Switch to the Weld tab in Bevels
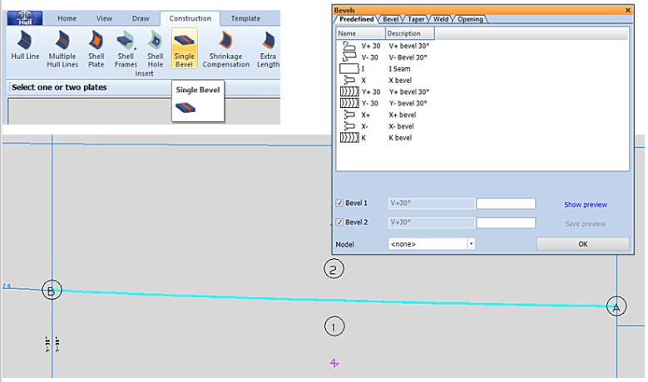The image size is (648, 382). [442, 19]
